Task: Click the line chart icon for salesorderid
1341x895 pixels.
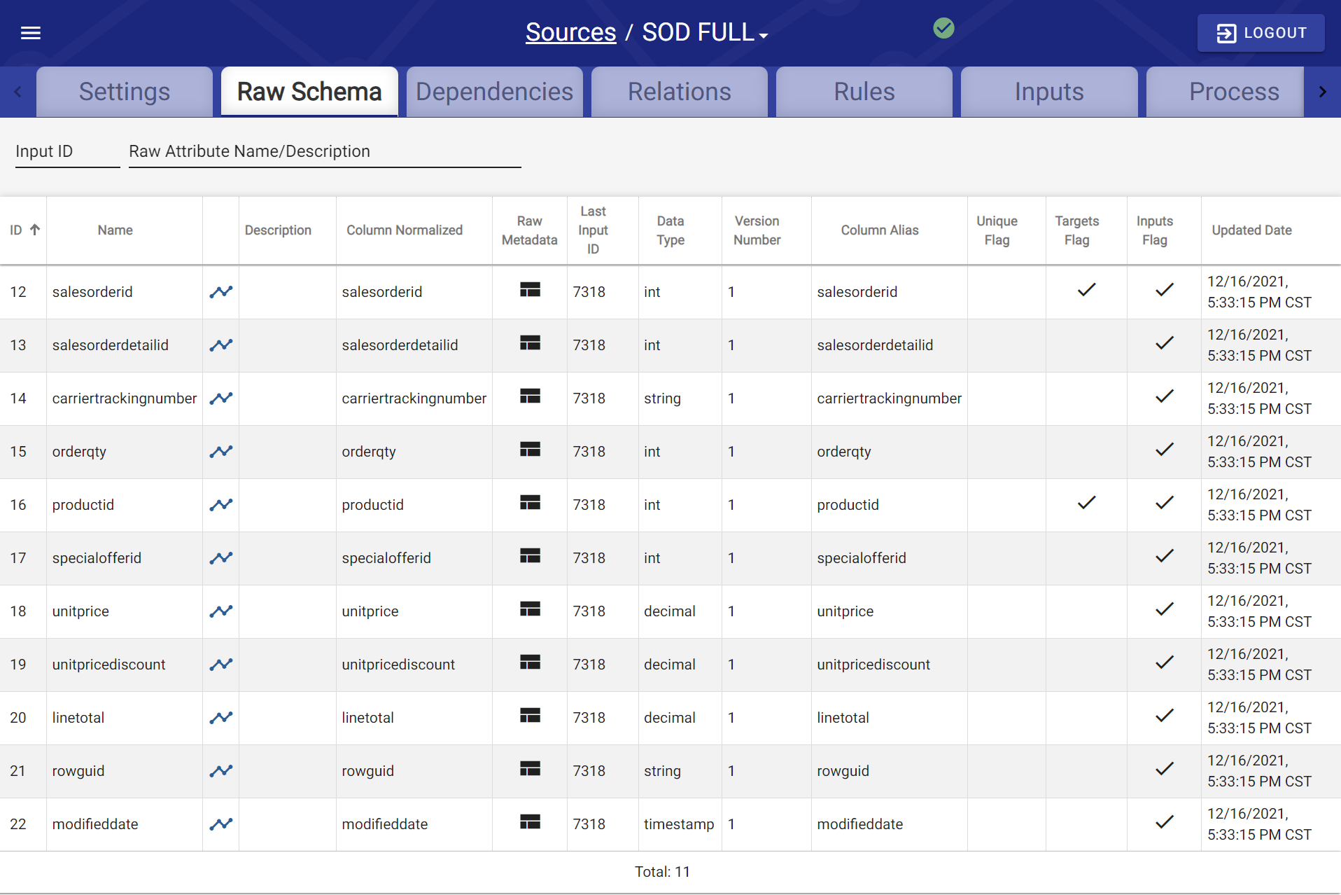Action: (x=220, y=291)
